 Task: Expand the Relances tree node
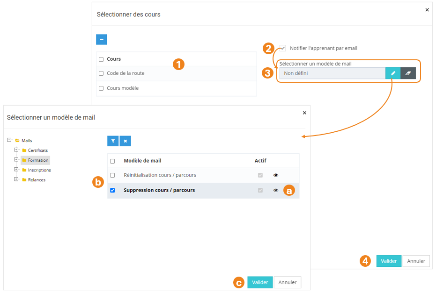(16, 179)
